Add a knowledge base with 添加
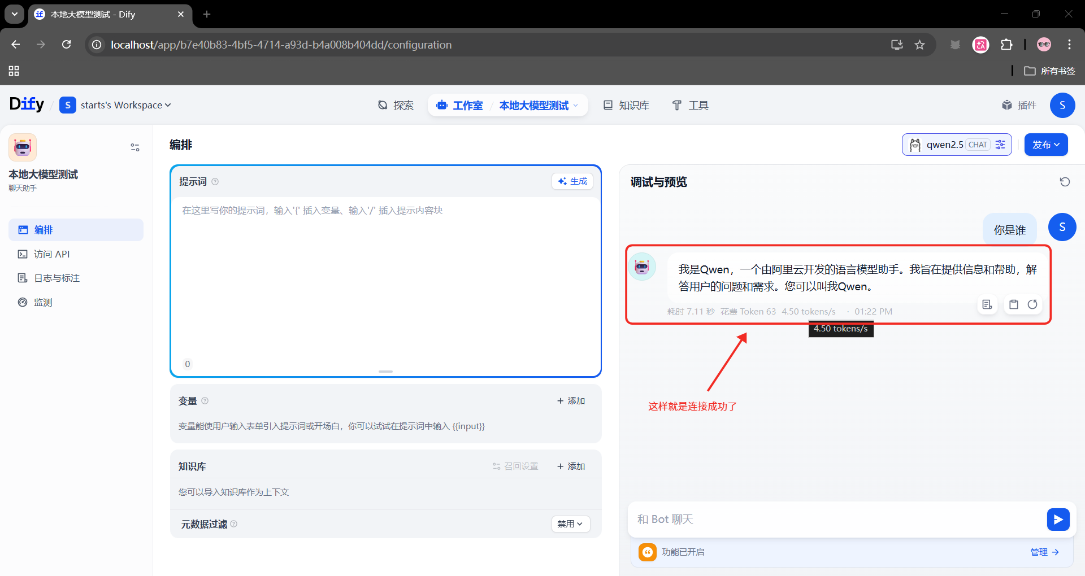This screenshot has width=1085, height=576. point(571,466)
